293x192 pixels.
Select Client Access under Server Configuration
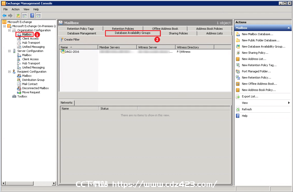pos(30,59)
